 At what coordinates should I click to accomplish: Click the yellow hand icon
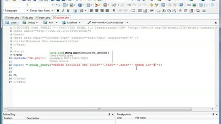(151, 5)
